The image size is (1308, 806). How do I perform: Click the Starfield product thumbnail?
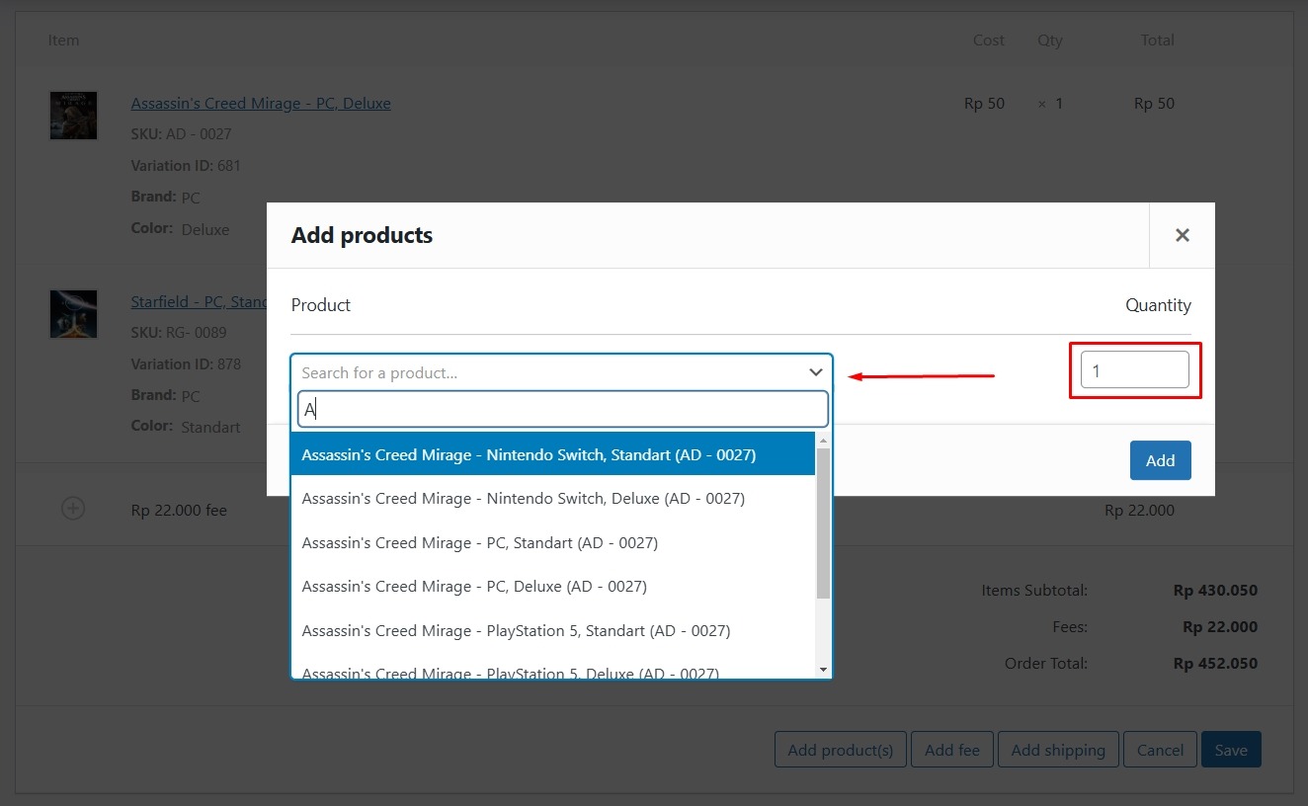coord(74,314)
